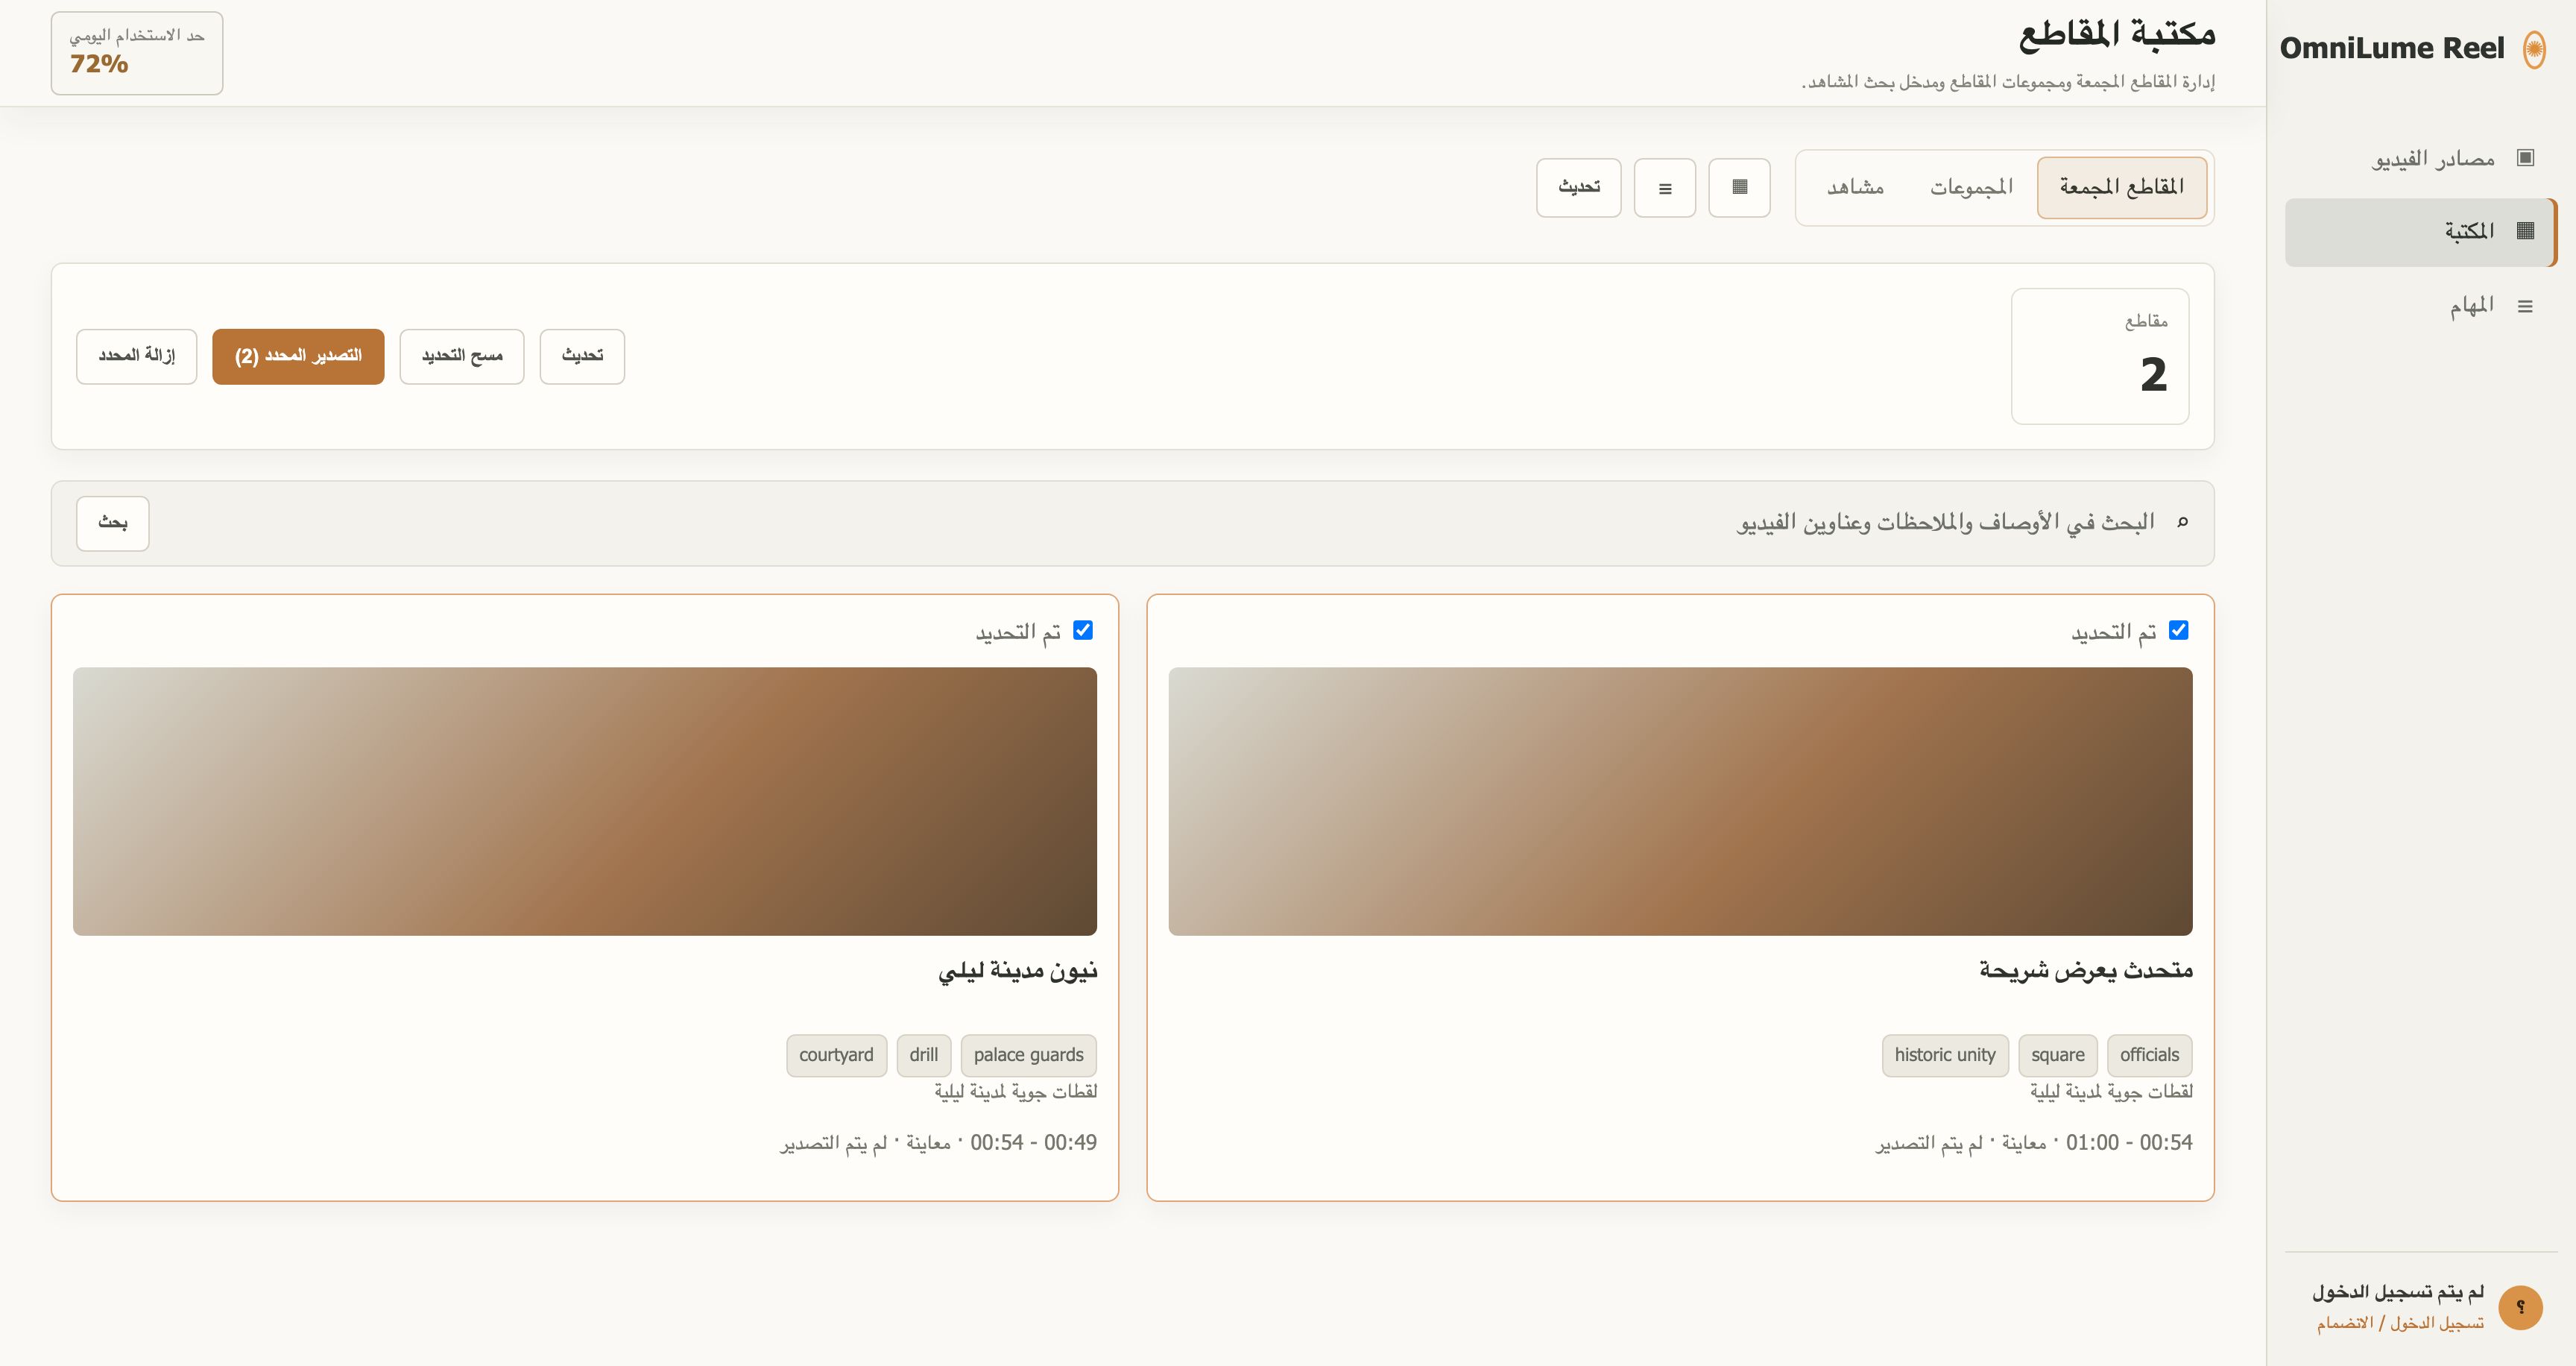Switch to the المجموعات tab
Image resolution: width=2576 pixels, height=1366 pixels.
click(x=1971, y=187)
